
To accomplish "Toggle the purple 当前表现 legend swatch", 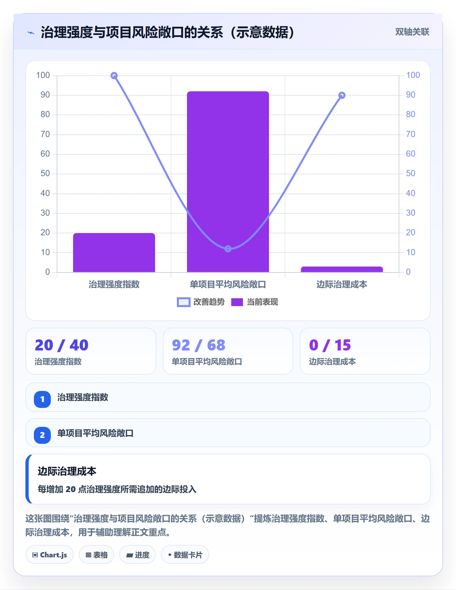I will click(237, 302).
